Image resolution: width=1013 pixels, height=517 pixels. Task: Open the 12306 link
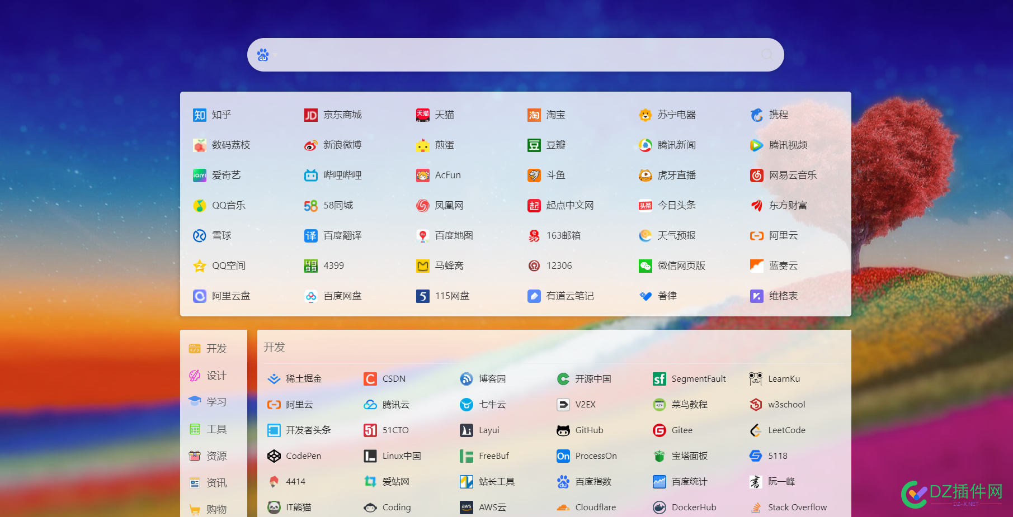[x=550, y=266]
